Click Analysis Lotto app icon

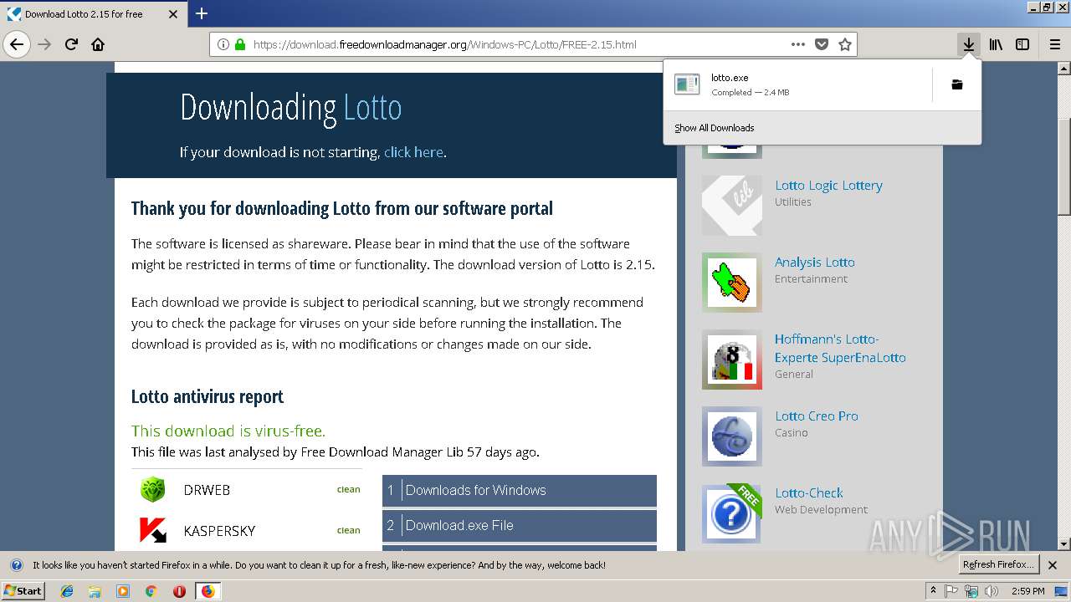point(732,283)
